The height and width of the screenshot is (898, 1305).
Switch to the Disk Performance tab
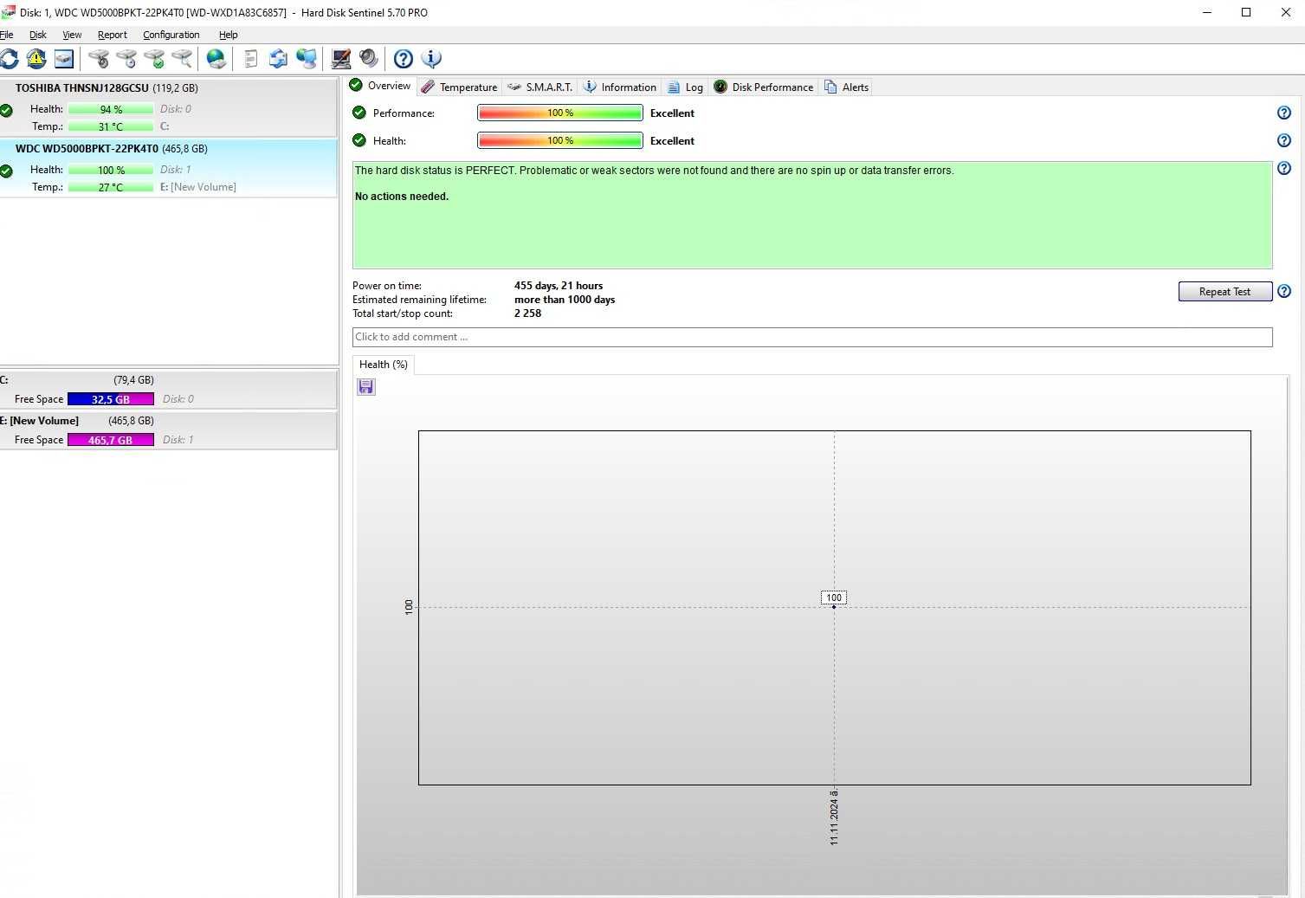pyautogui.click(x=764, y=87)
